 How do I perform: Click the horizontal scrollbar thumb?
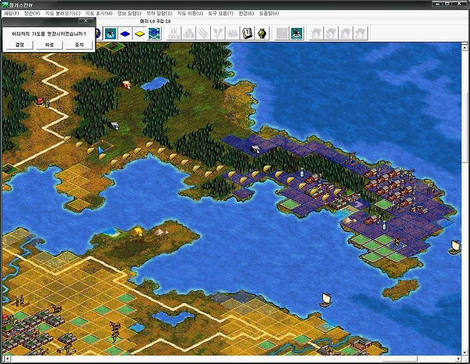click(x=400, y=359)
